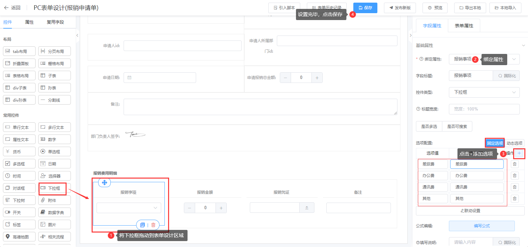528x247 pixels.
Task: Add the 多选框 checkbox control
Action: click(x=19, y=164)
